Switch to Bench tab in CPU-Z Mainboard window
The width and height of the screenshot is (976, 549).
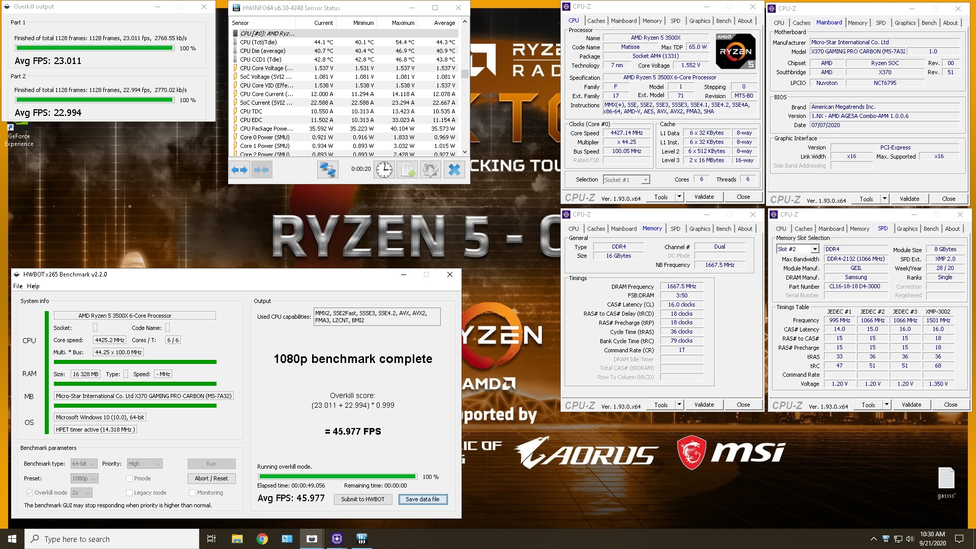click(x=929, y=23)
